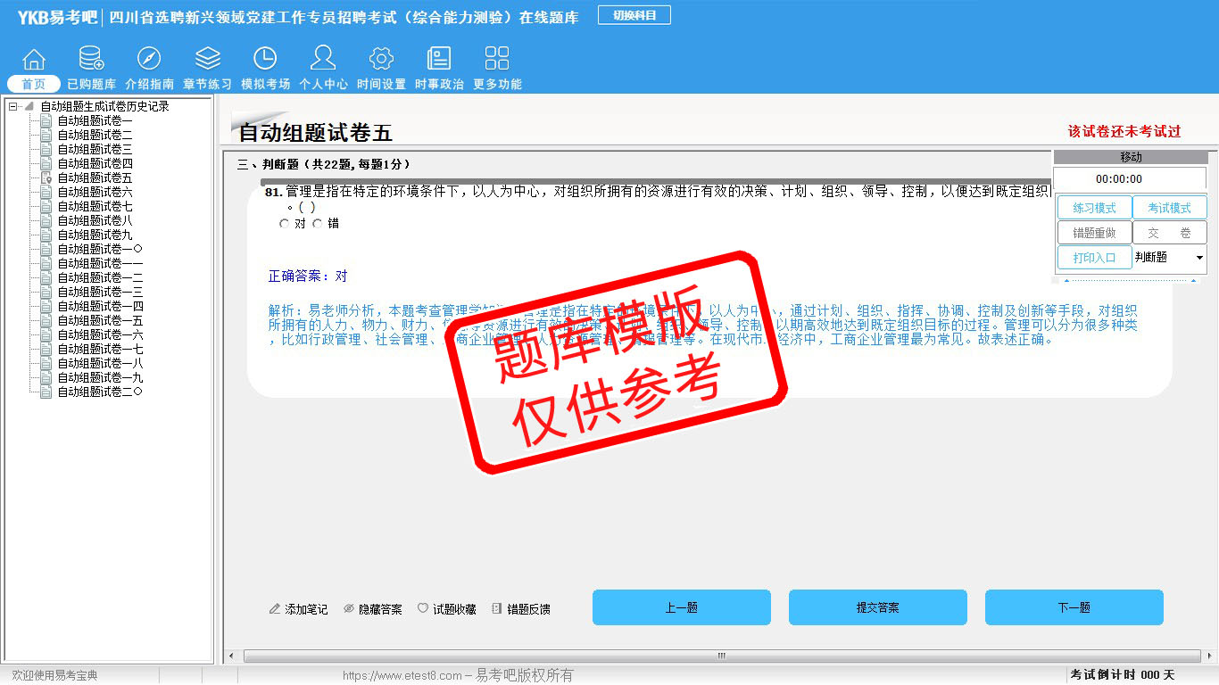The image size is (1219, 685).
Task: Collapse the 自动组题生成试卷历史记录 tree node
Action: click(13, 107)
